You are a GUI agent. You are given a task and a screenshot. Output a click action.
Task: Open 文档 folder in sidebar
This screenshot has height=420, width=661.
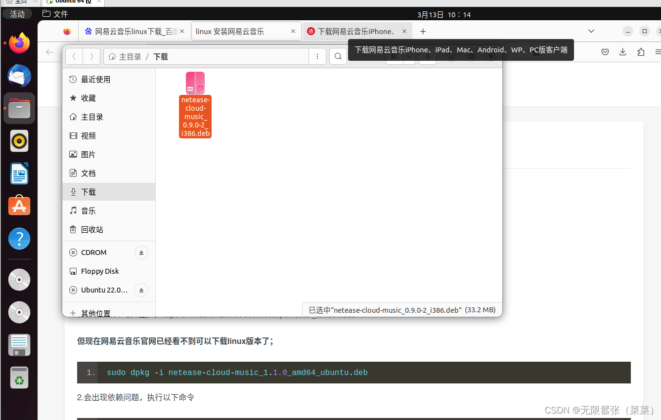click(109, 173)
